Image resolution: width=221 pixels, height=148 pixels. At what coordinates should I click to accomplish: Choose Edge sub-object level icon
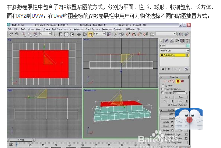coord(169,81)
